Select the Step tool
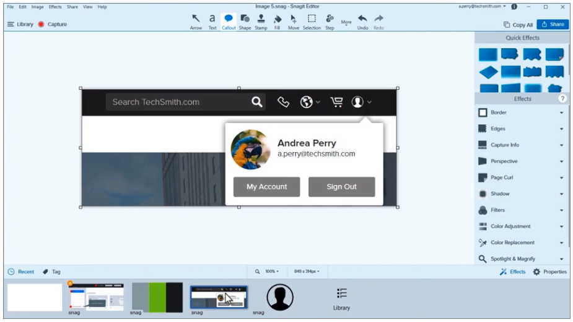The image size is (573, 322). 330,22
